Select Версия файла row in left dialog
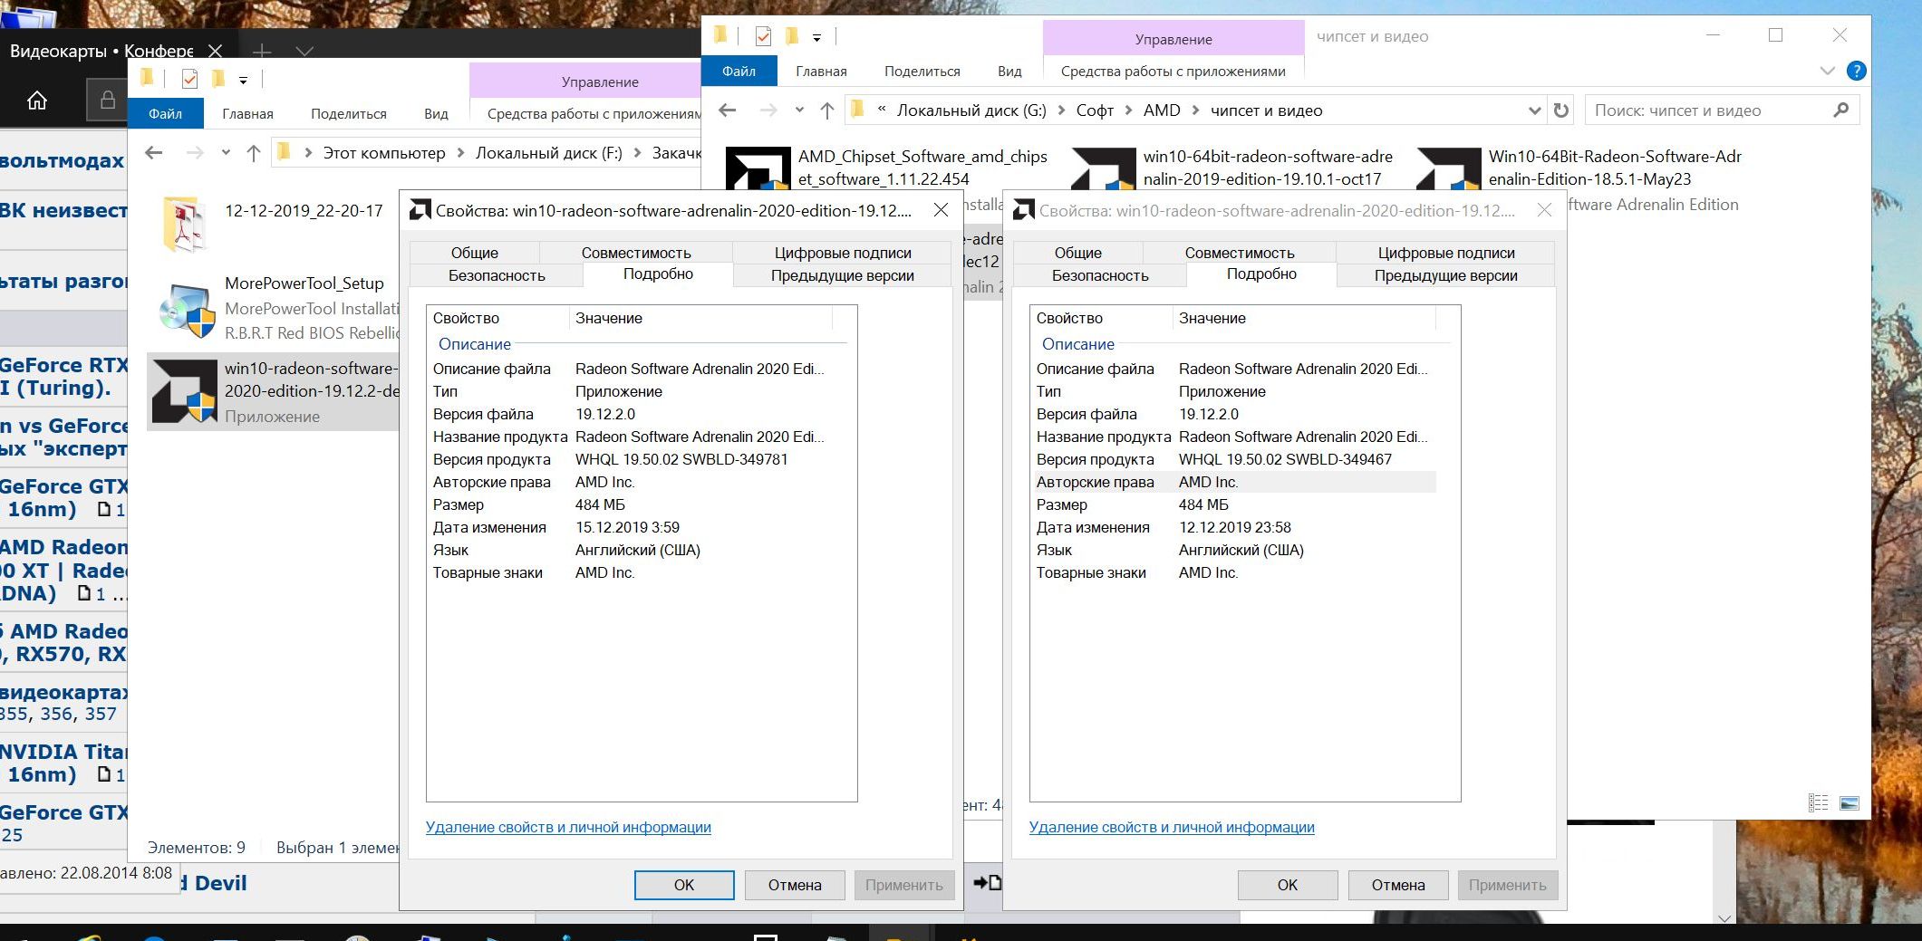 pyautogui.click(x=631, y=414)
